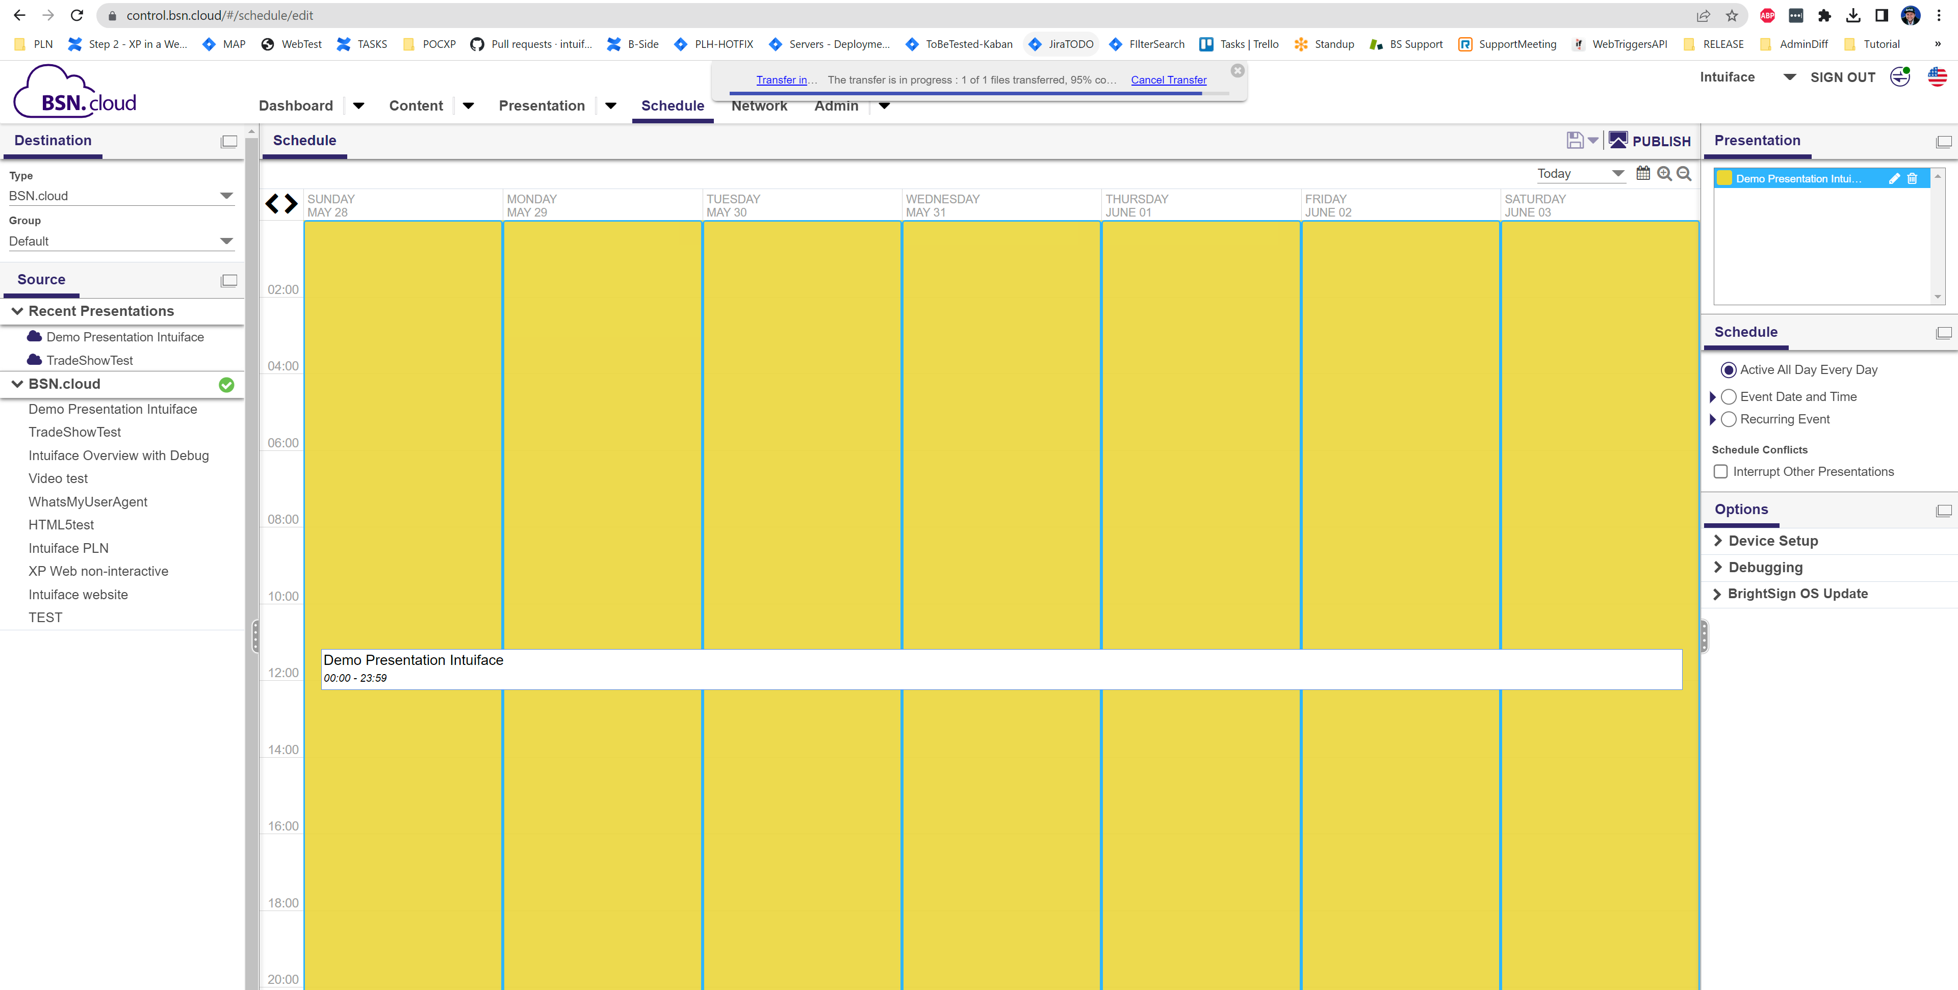Go to previous week arrow
1958x990 pixels.
272,204
